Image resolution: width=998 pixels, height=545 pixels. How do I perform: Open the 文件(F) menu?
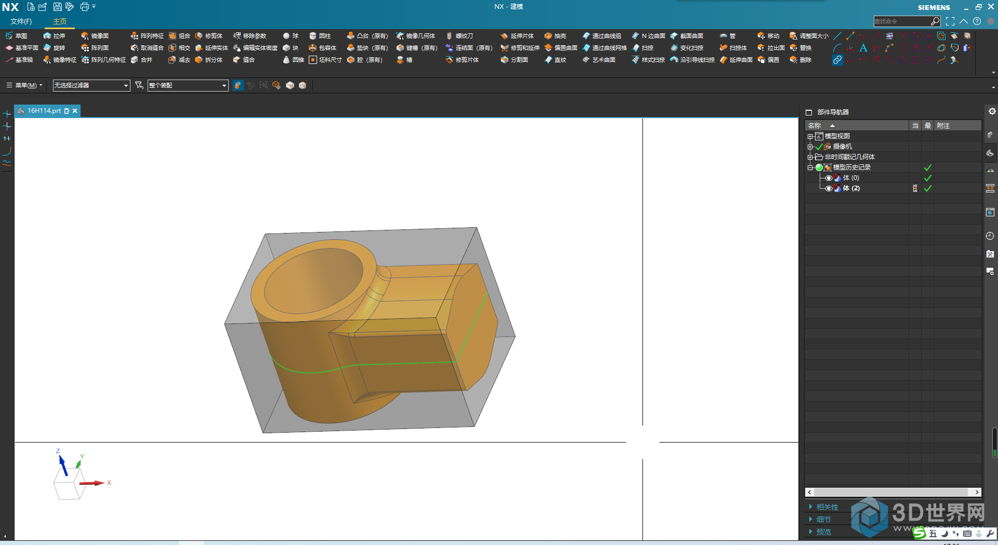[x=21, y=21]
